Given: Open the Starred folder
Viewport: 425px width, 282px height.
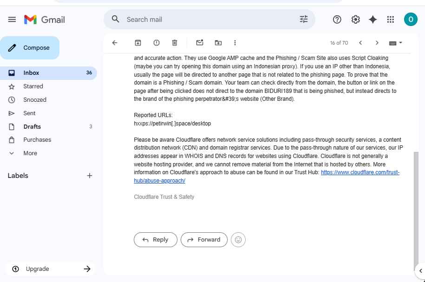Looking at the screenshot, I should (x=33, y=86).
